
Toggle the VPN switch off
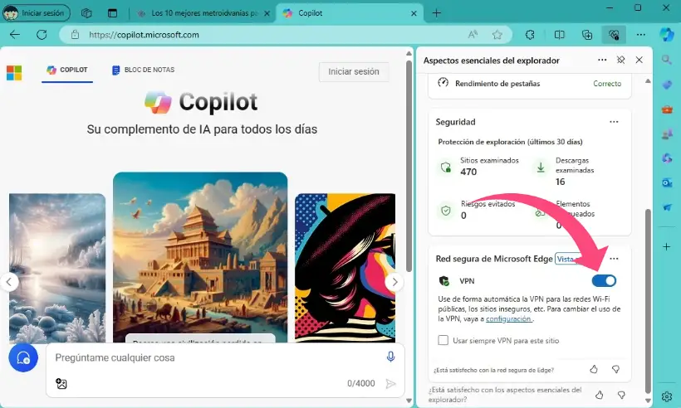(x=604, y=280)
